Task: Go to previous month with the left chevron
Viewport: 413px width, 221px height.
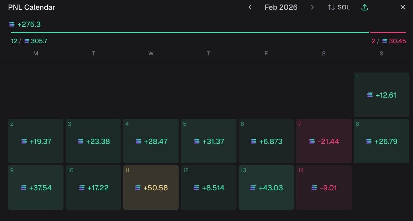Action: tap(250, 7)
